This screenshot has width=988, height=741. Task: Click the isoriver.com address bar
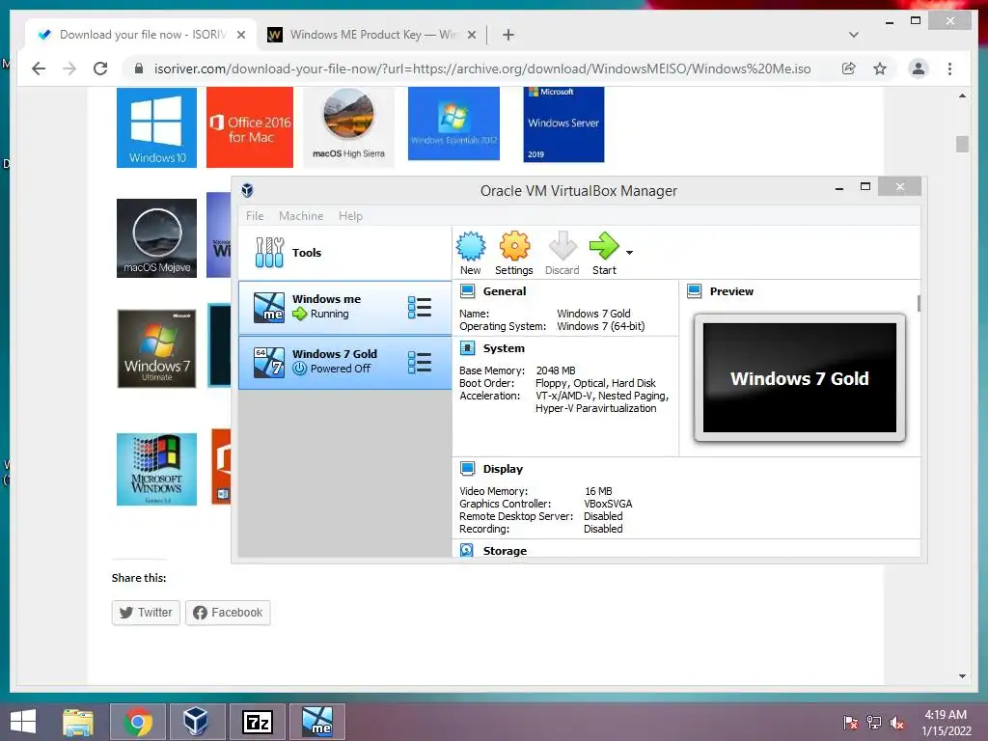coord(482,69)
